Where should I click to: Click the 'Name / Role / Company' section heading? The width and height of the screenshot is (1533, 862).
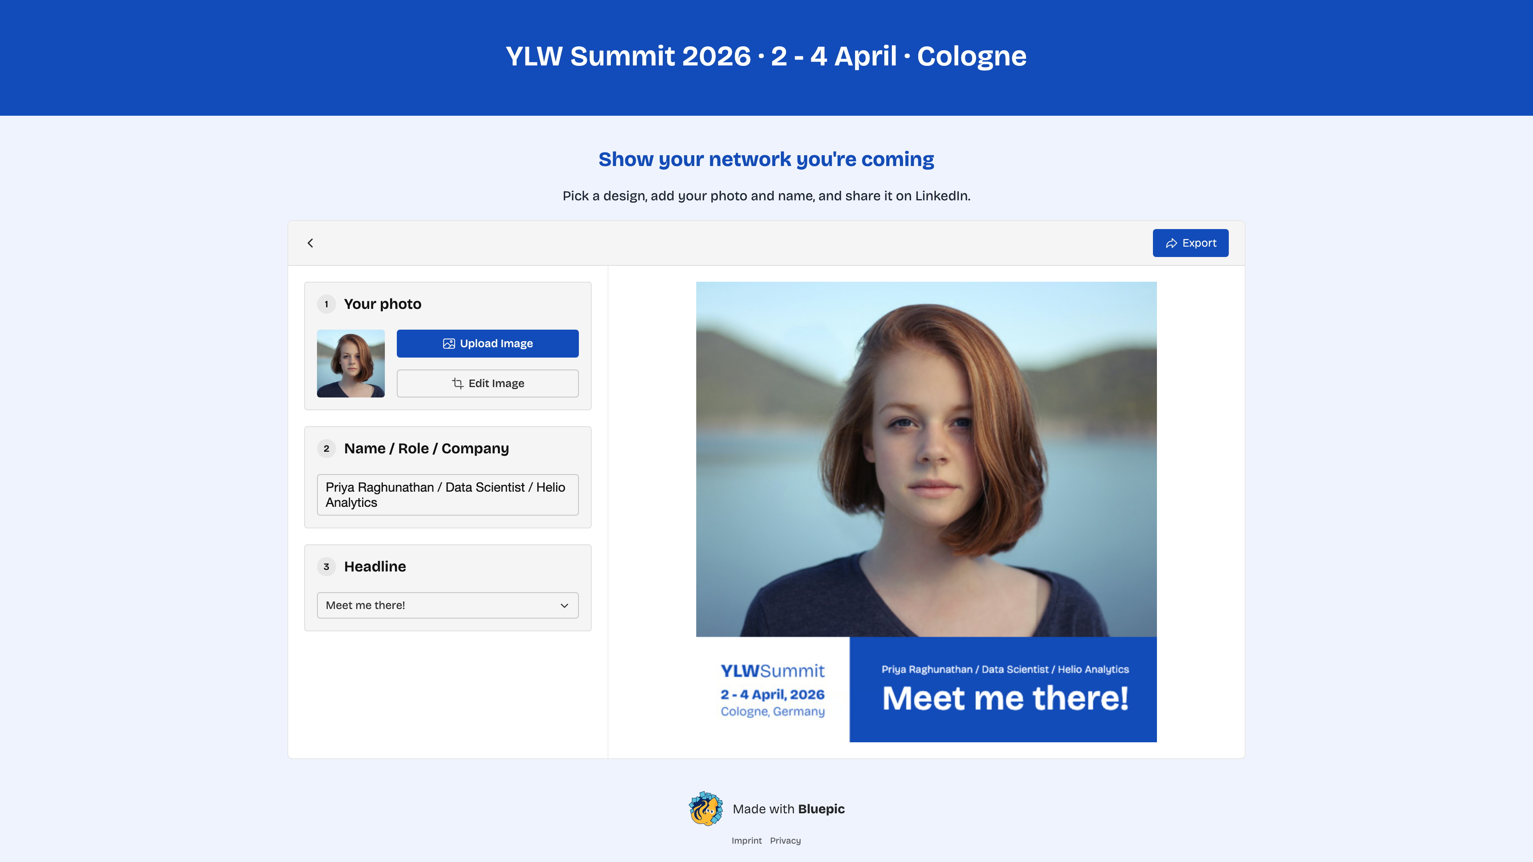point(426,449)
